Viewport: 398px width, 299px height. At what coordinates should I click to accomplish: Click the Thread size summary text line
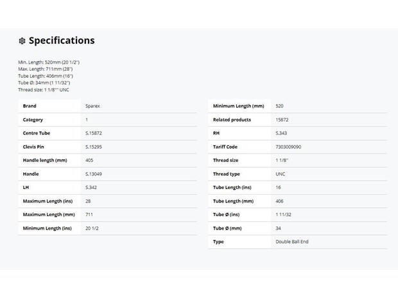[x=44, y=89]
